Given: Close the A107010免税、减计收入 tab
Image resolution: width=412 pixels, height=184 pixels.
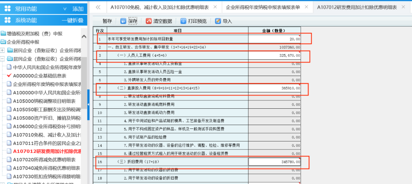Looking at the screenshot, I should point(215,7).
